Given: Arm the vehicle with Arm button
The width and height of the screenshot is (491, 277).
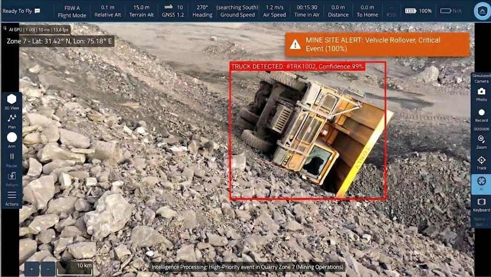Looking at the screenshot, I should (x=12, y=140).
